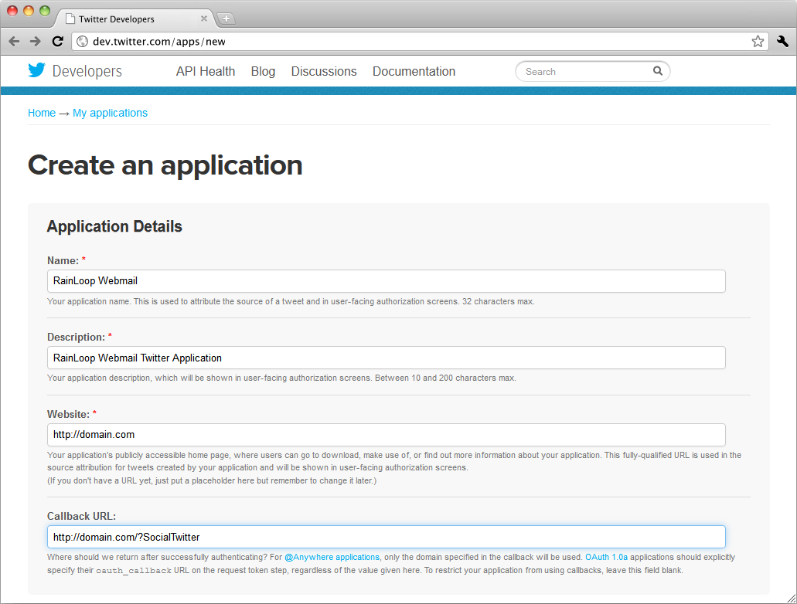Bookmark this page using the star icon

pyautogui.click(x=758, y=42)
